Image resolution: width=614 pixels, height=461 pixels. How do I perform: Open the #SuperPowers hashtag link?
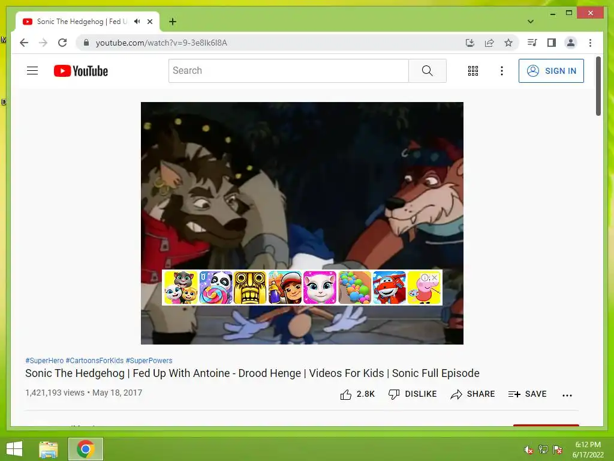click(x=149, y=361)
